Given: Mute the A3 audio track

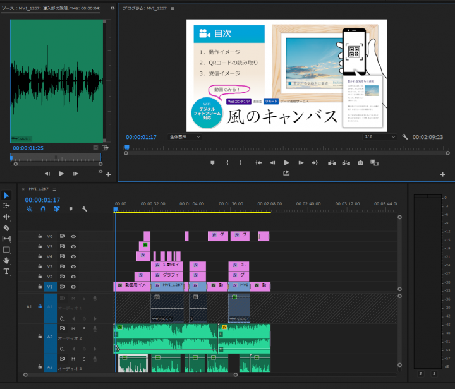Looking at the screenshot, I should [x=73, y=359].
